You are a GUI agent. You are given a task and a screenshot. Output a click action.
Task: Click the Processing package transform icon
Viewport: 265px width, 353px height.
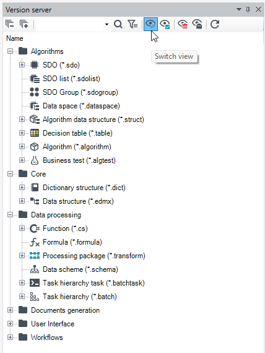(35, 256)
